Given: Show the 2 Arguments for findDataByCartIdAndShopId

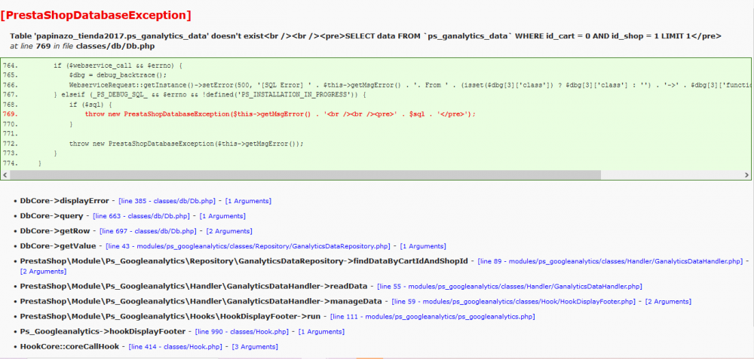Looking at the screenshot, I should point(43,272).
